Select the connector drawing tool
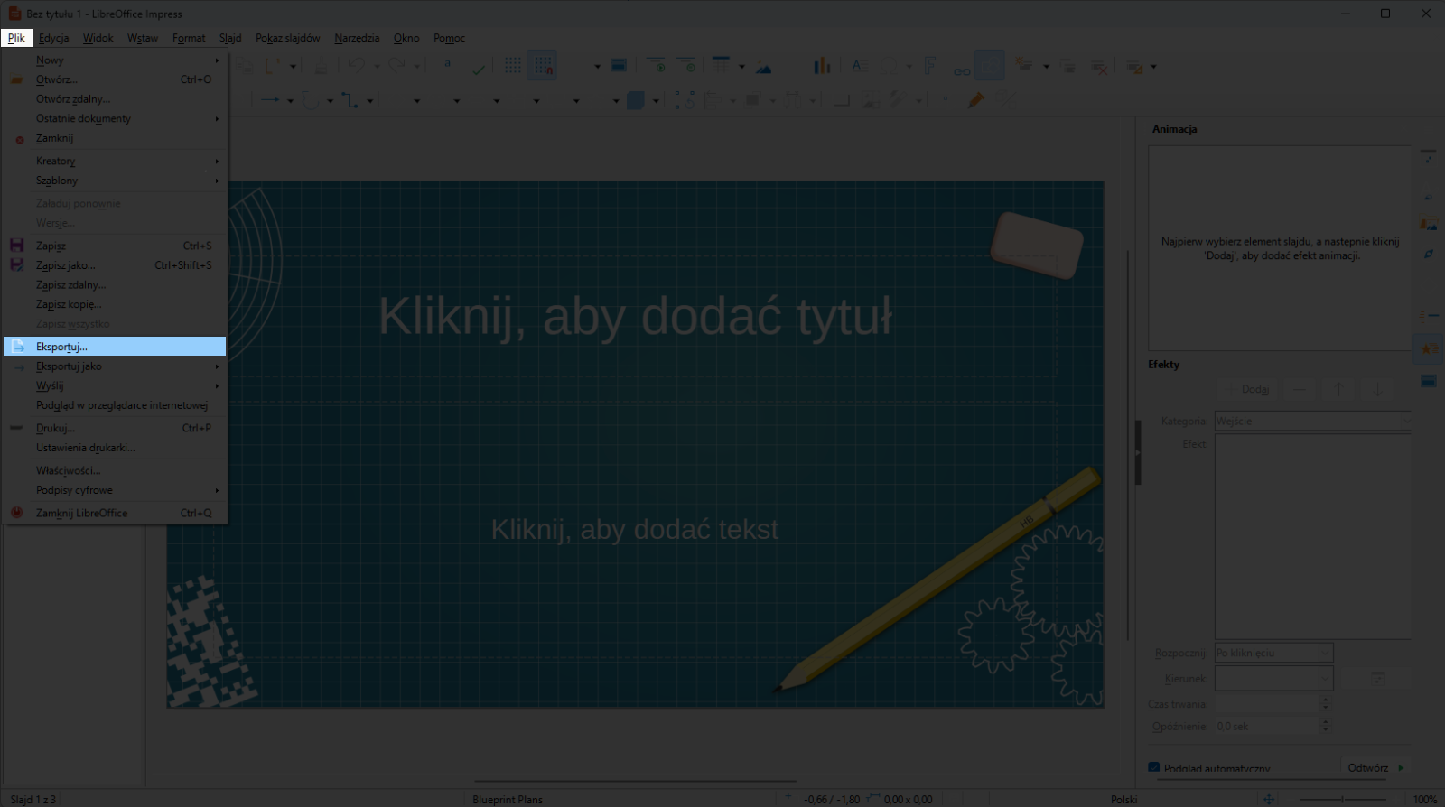1445x807 pixels. 350,99
